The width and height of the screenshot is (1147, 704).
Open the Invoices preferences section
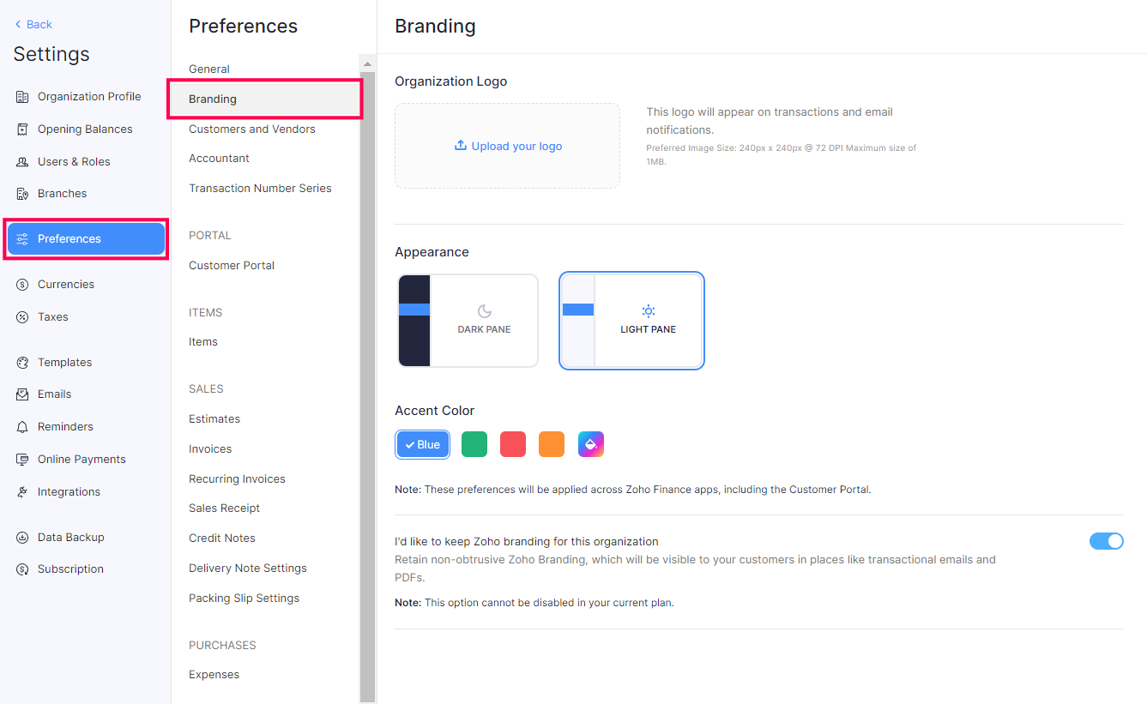point(211,448)
